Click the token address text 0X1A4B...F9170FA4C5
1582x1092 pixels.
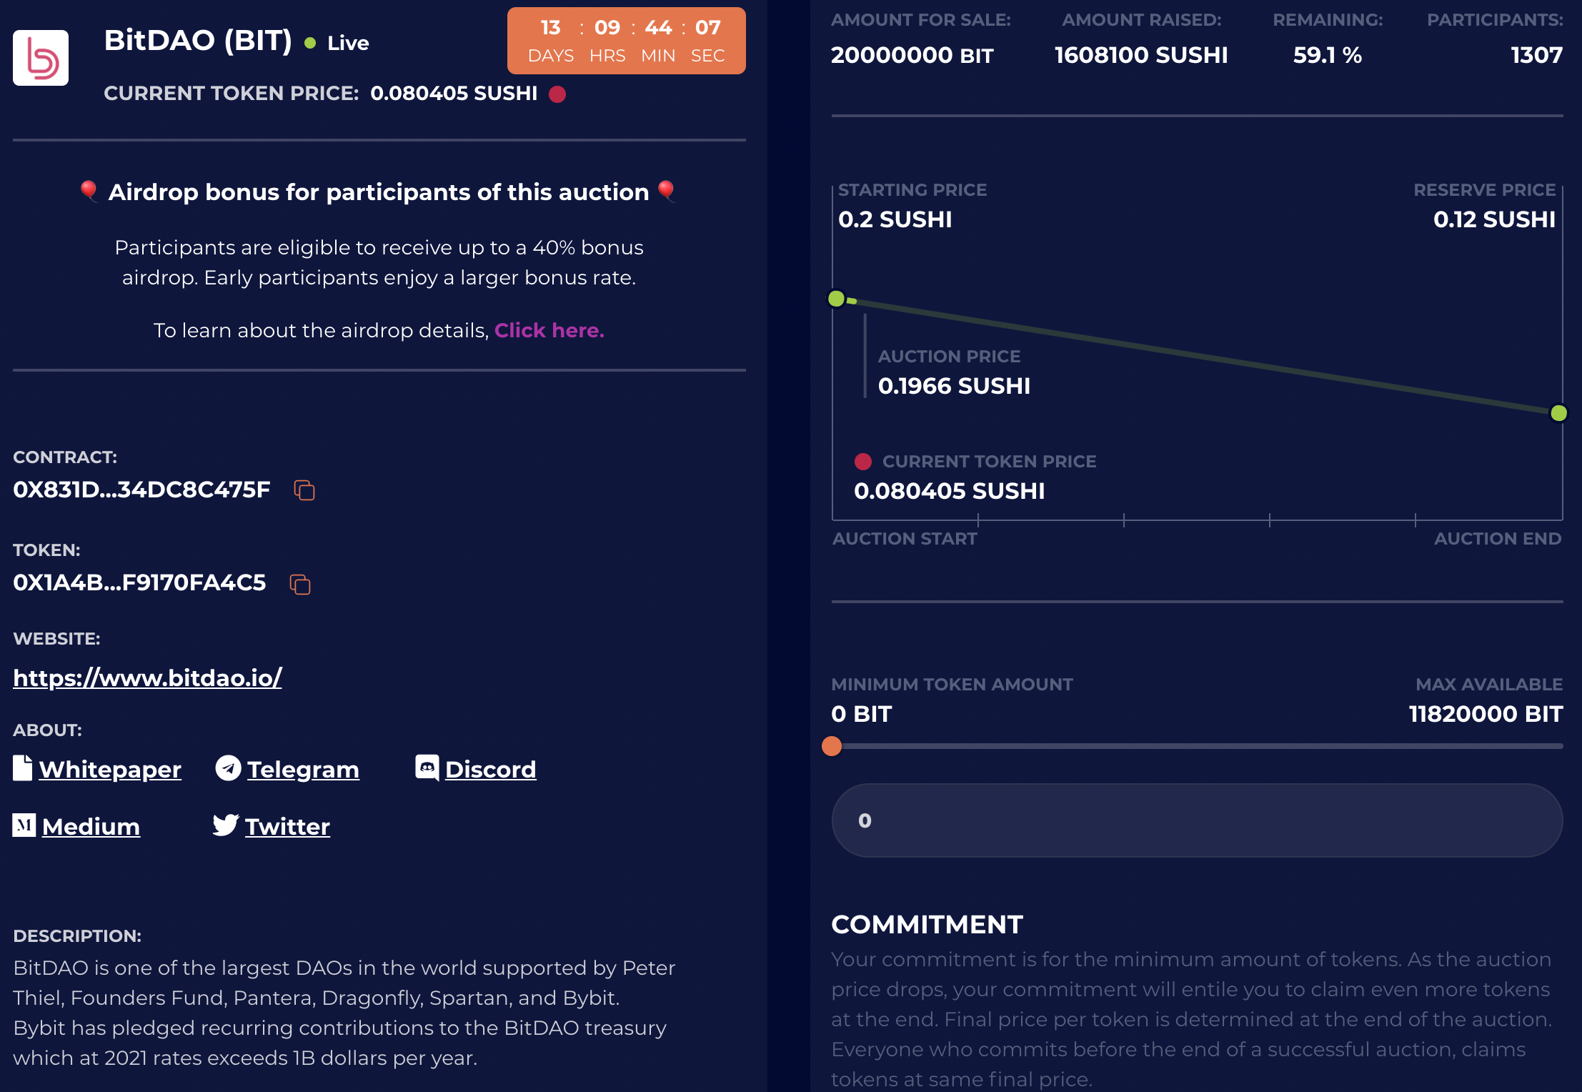point(139,582)
